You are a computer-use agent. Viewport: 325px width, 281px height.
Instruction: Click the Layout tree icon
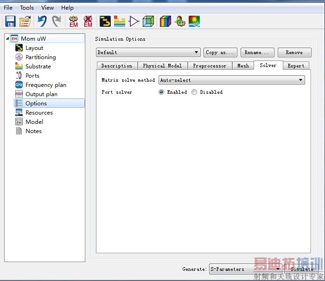(19, 48)
